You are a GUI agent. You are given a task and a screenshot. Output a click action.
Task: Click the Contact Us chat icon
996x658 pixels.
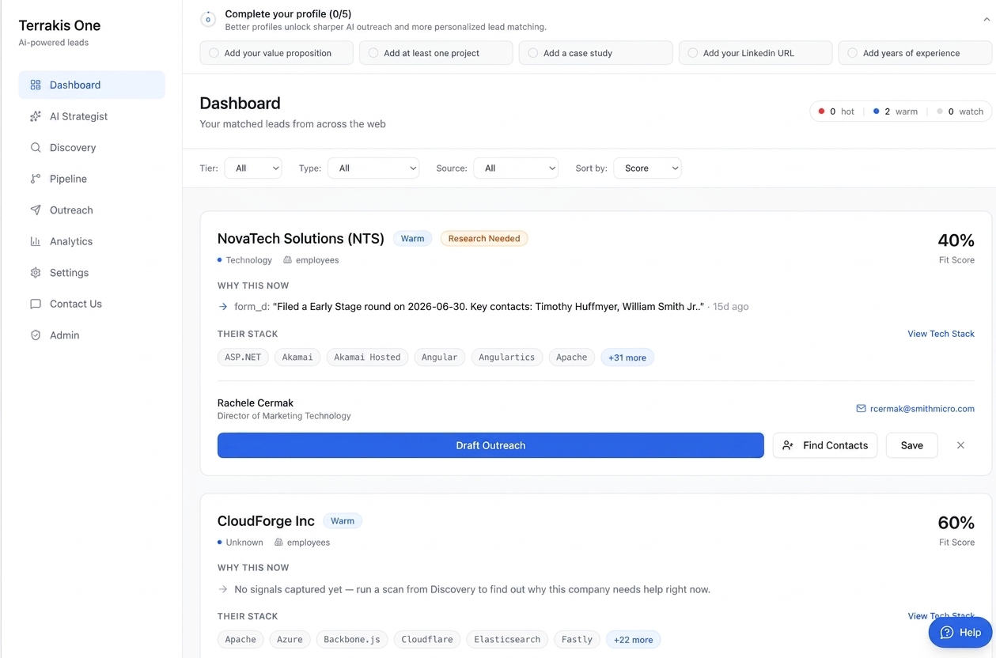tap(36, 304)
